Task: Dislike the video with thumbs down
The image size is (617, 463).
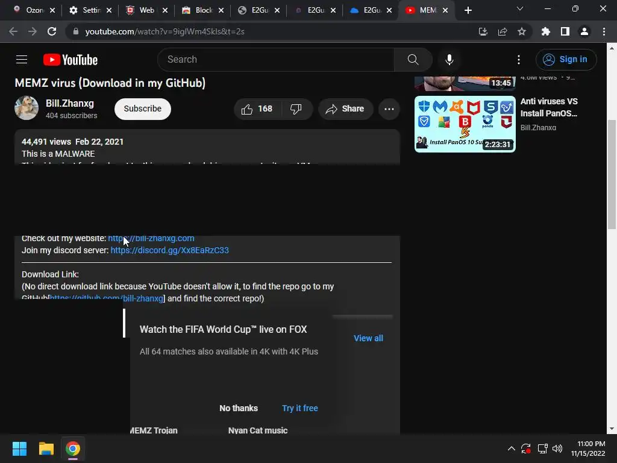Action: (296, 109)
